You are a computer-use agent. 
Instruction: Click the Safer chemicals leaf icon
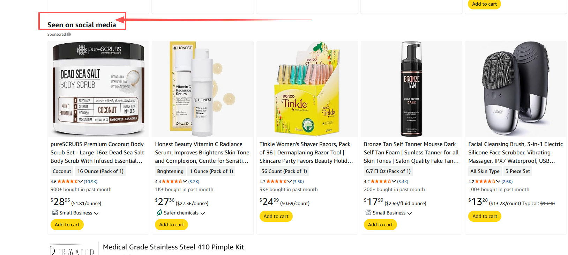(159, 212)
